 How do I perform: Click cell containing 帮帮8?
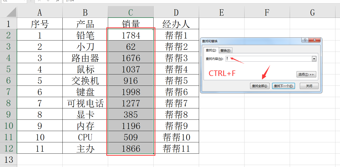[x=176, y=114]
